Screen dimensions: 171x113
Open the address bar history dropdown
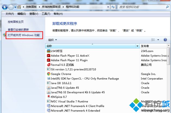coord(108,7)
